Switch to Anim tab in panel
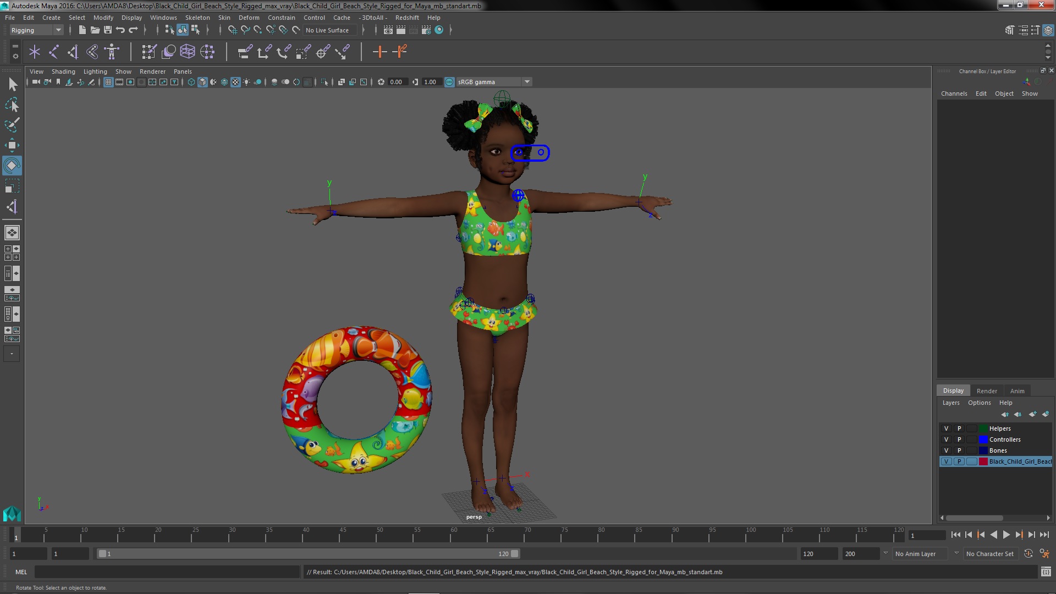Image resolution: width=1056 pixels, height=594 pixels. click(x=1017, y=390)
